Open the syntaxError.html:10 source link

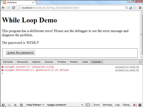[x=127, y=67]
